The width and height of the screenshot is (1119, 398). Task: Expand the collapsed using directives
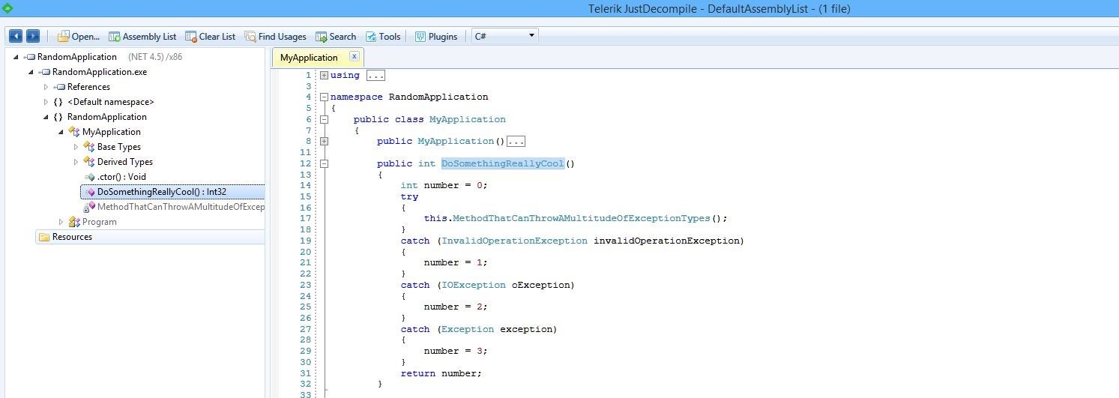click(324, 75)
